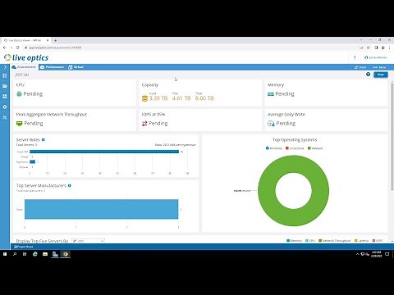Open Internet Explorer from the taskbar
This screenshot has width=394, height=295.
[x=35, y=254]
